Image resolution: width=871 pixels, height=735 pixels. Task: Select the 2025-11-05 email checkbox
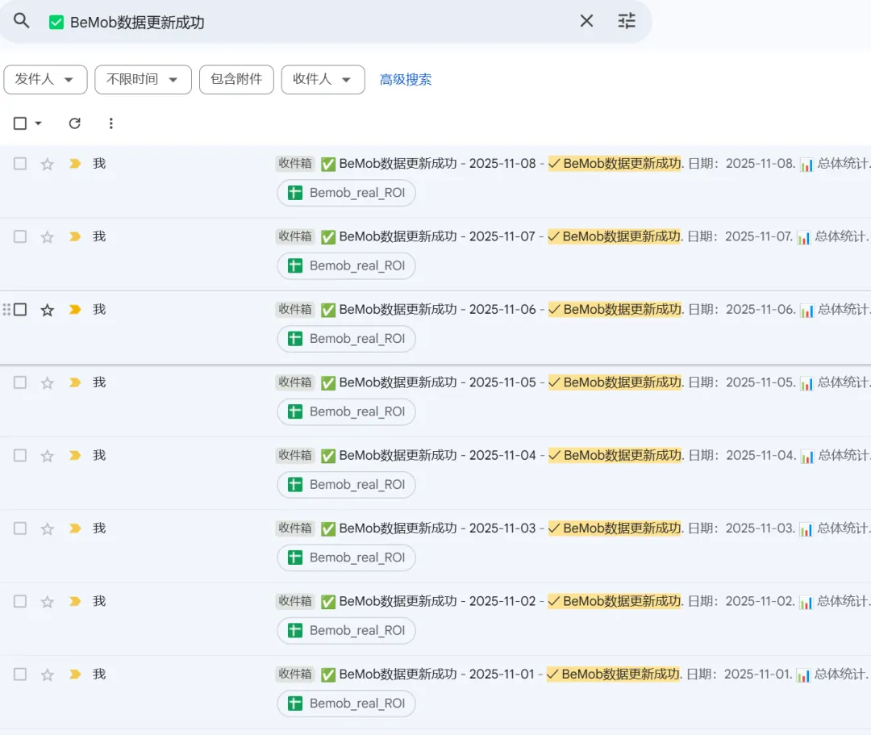[20, 382]
